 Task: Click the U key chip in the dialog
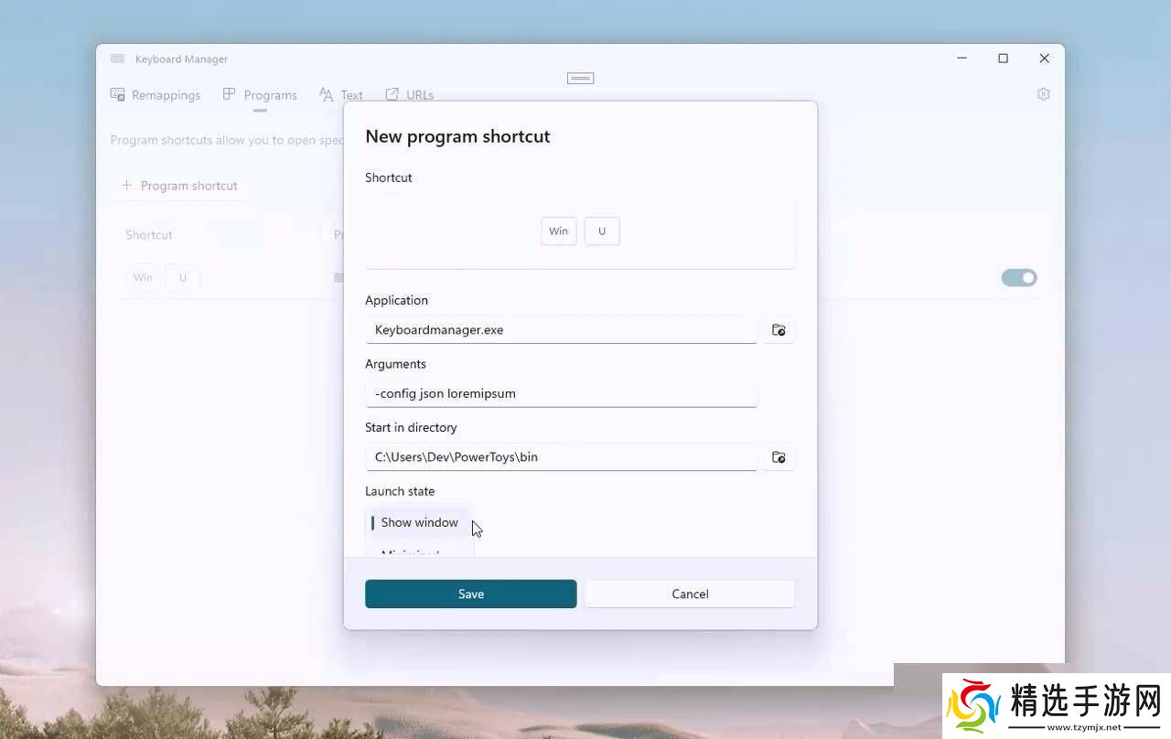[x=602, y=231]
